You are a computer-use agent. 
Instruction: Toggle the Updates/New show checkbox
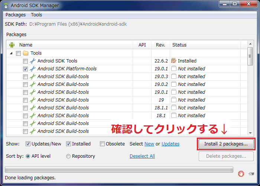(28, 144)
